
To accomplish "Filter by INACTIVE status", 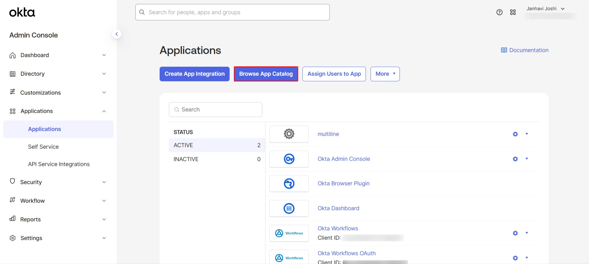I will (217, 159).
